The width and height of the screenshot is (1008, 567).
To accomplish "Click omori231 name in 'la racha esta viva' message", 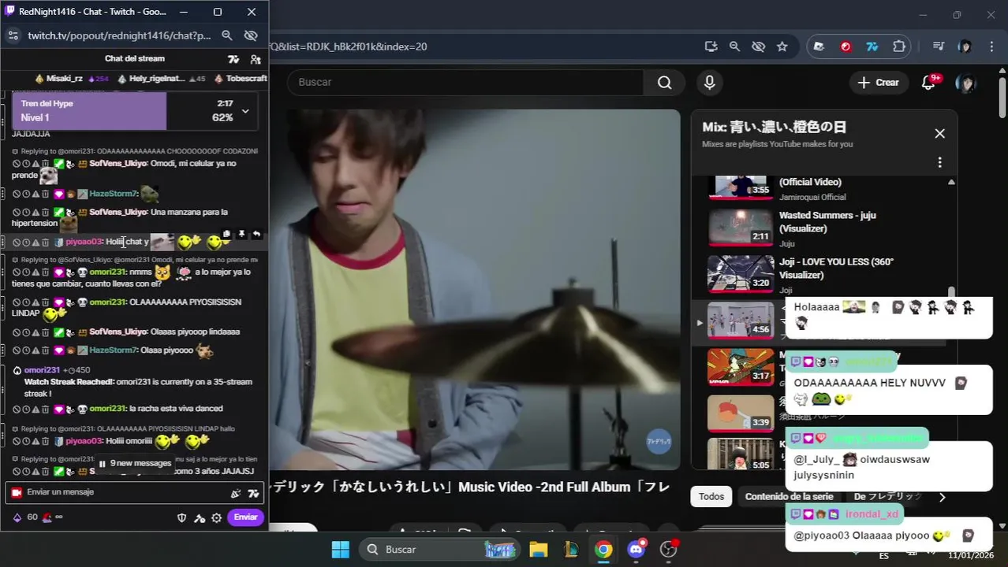I will point(107,409).
